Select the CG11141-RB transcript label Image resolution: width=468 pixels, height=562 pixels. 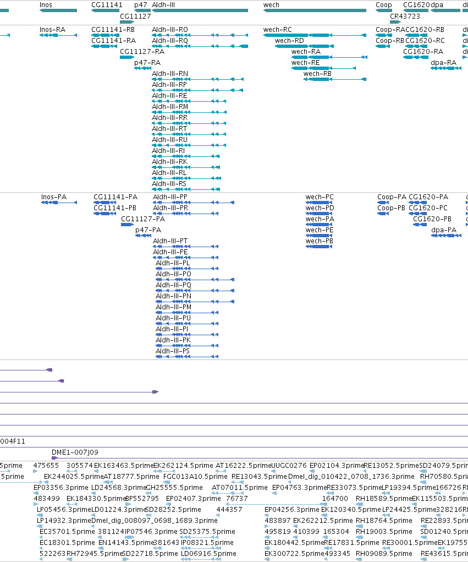pos(113,29)
